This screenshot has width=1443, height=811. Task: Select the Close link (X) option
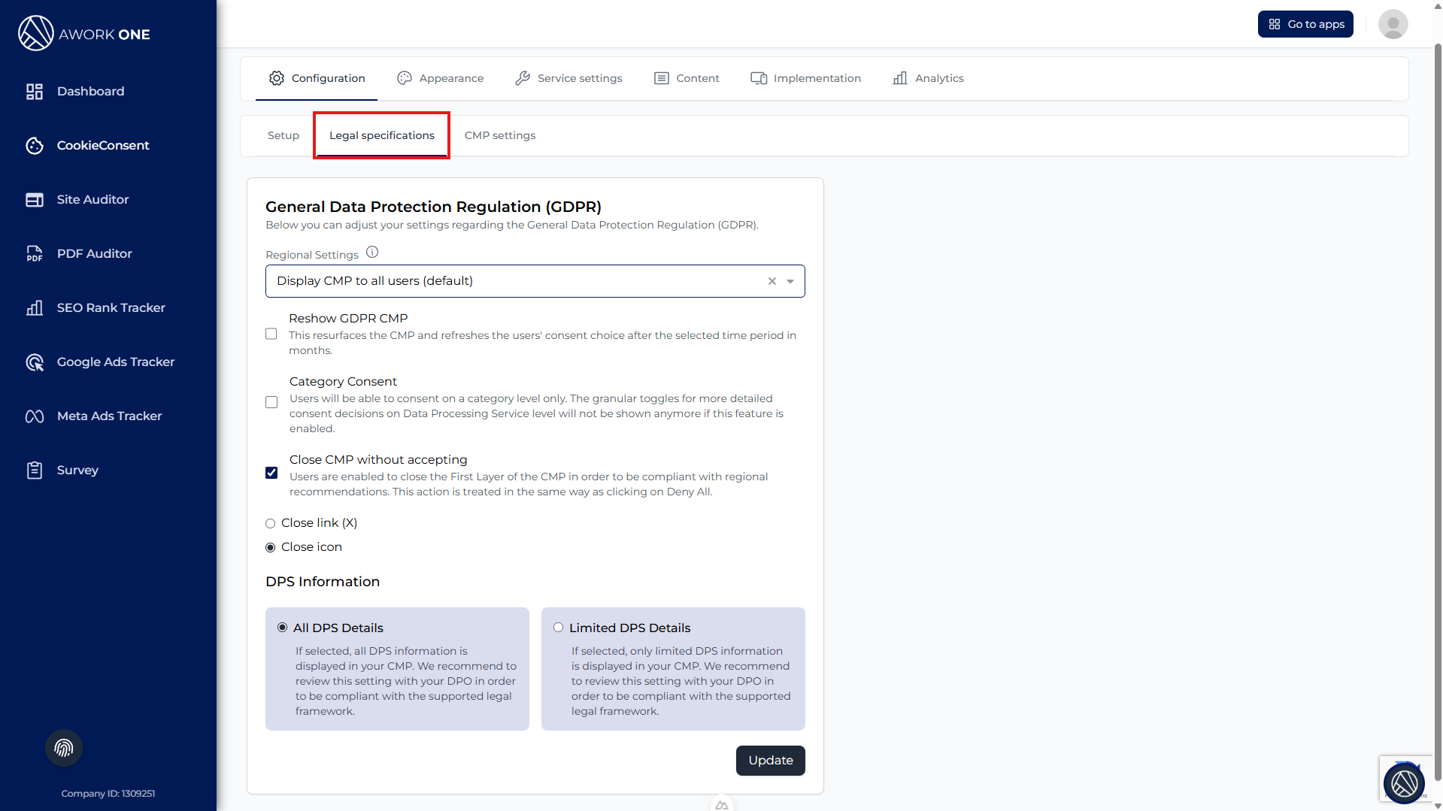click(x=271, y=523)
